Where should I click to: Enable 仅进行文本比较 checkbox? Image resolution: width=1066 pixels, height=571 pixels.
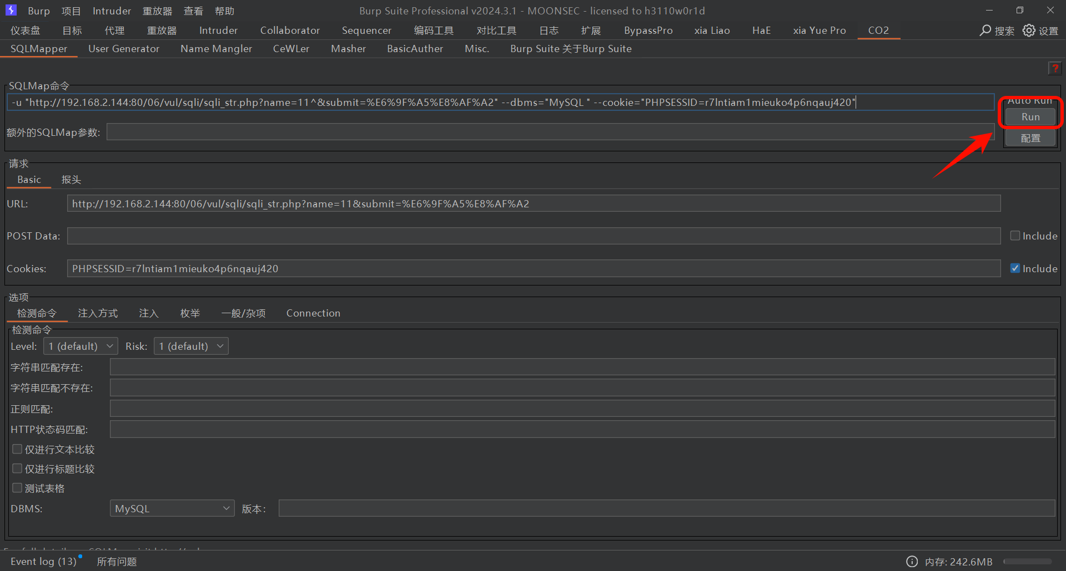17,449
